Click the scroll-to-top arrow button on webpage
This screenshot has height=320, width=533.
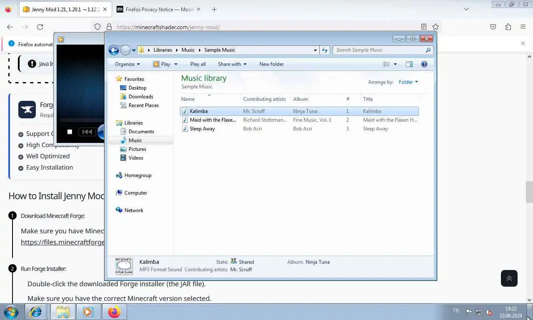[509, 278]
